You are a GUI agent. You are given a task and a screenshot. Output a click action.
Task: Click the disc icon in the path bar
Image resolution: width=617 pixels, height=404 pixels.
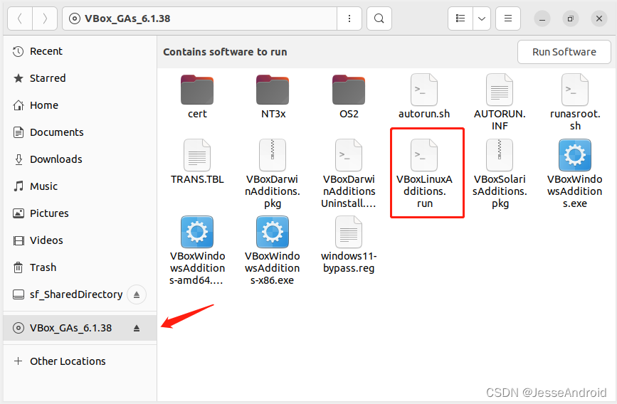coord(75,18)
